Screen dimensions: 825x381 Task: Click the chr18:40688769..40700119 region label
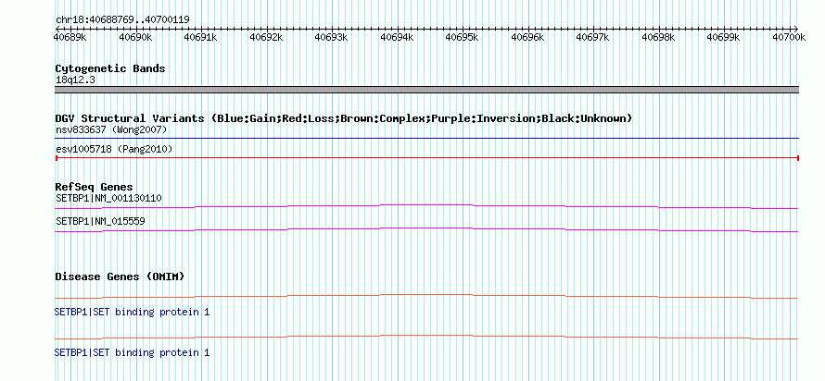click(x=122, y=20)
